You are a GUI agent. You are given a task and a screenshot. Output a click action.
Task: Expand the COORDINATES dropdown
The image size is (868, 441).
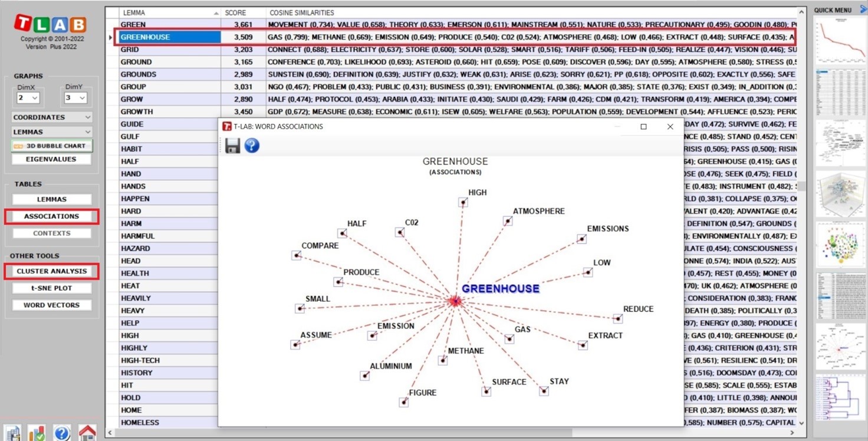[51, 117]
